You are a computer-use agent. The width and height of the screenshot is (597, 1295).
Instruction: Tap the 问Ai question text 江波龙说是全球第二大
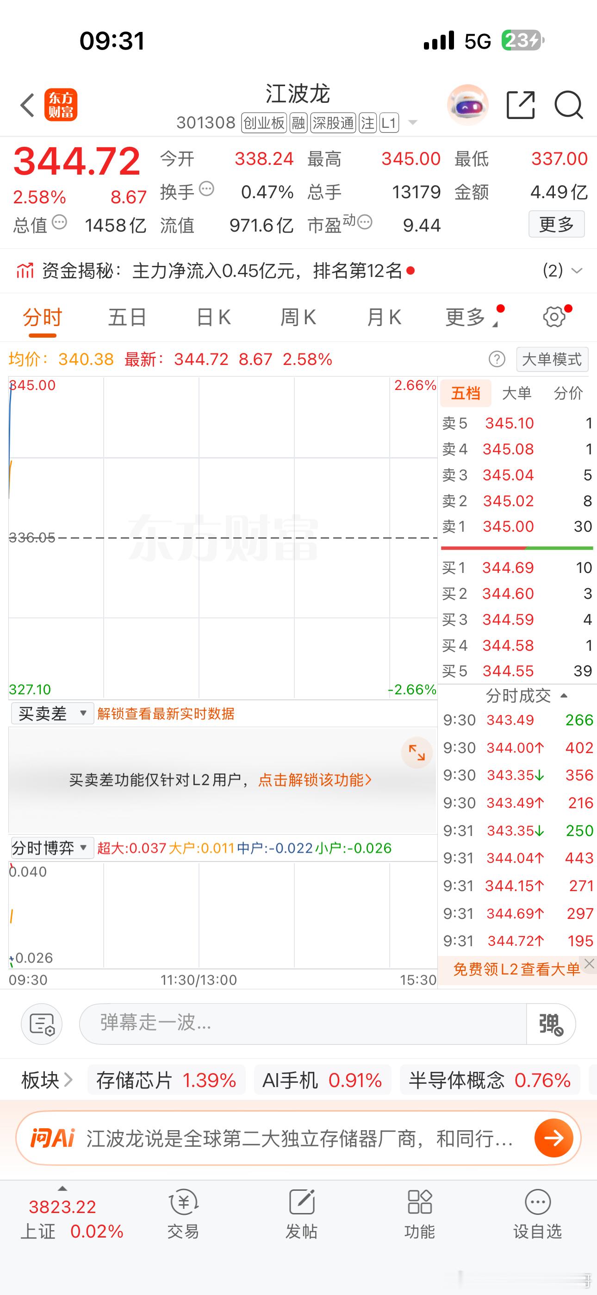click(299, 1138)
